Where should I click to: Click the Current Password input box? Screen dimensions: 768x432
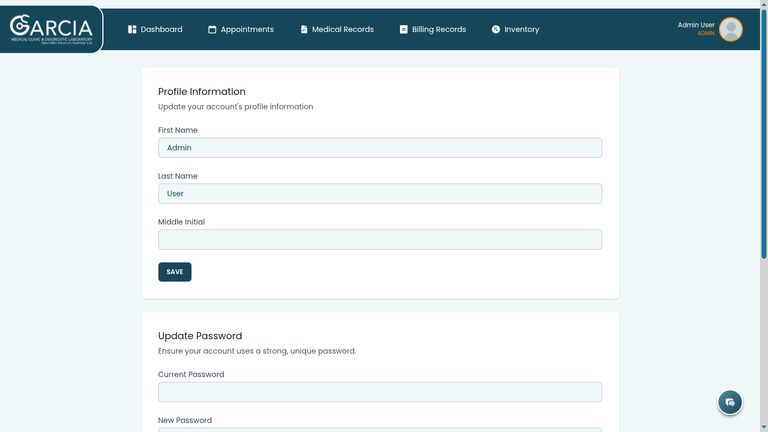coord(380,392)
